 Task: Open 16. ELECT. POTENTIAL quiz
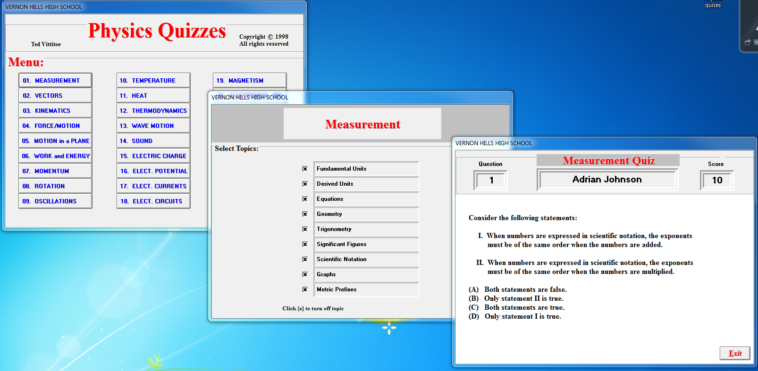click(x=153, y=171)
